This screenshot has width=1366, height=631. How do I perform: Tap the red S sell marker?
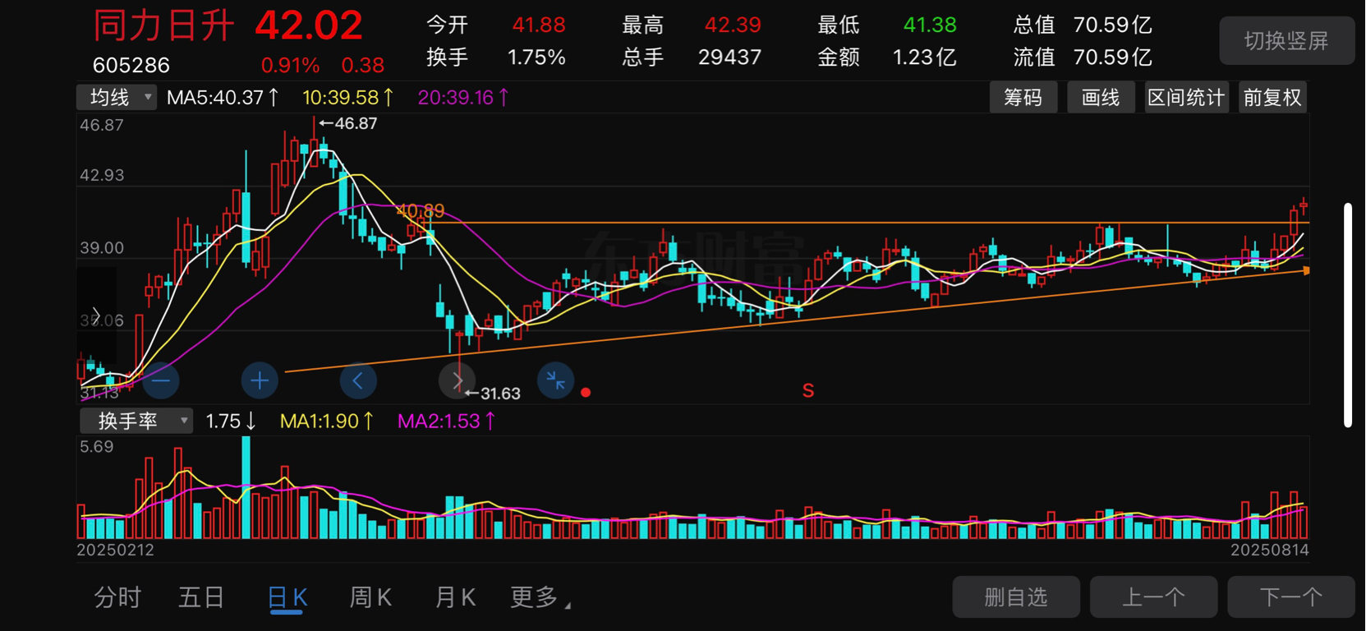[x=808, y=391]
